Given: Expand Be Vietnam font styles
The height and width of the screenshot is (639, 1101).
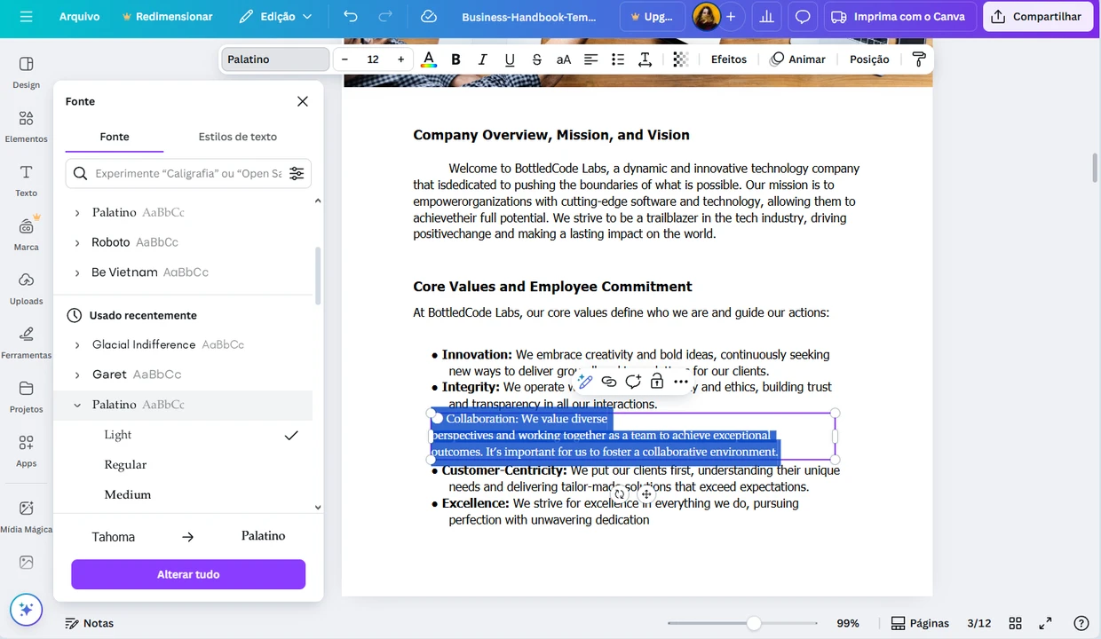Looking at the screenshot, I should pos(77,272).
